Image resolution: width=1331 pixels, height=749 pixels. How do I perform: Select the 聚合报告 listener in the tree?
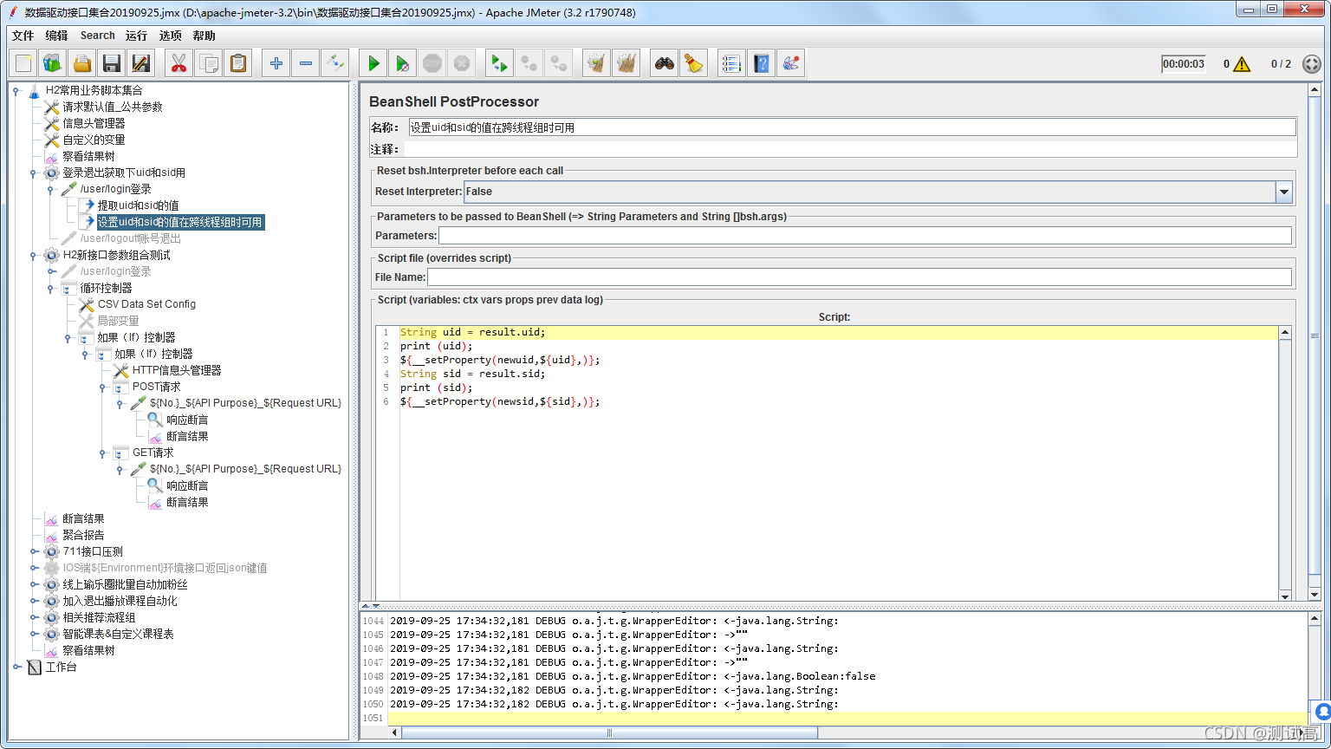(83, 535)
